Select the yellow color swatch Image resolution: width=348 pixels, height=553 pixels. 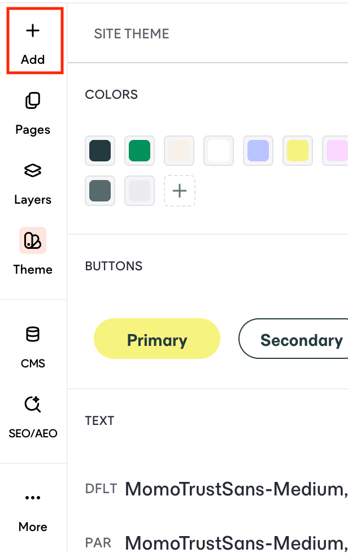tap(298, 151)
